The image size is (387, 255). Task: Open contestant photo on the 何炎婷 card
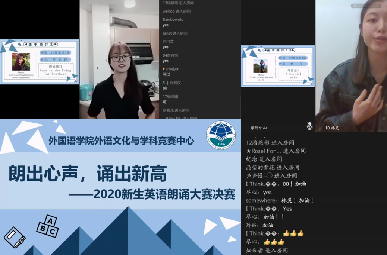[x=21, y=62]
